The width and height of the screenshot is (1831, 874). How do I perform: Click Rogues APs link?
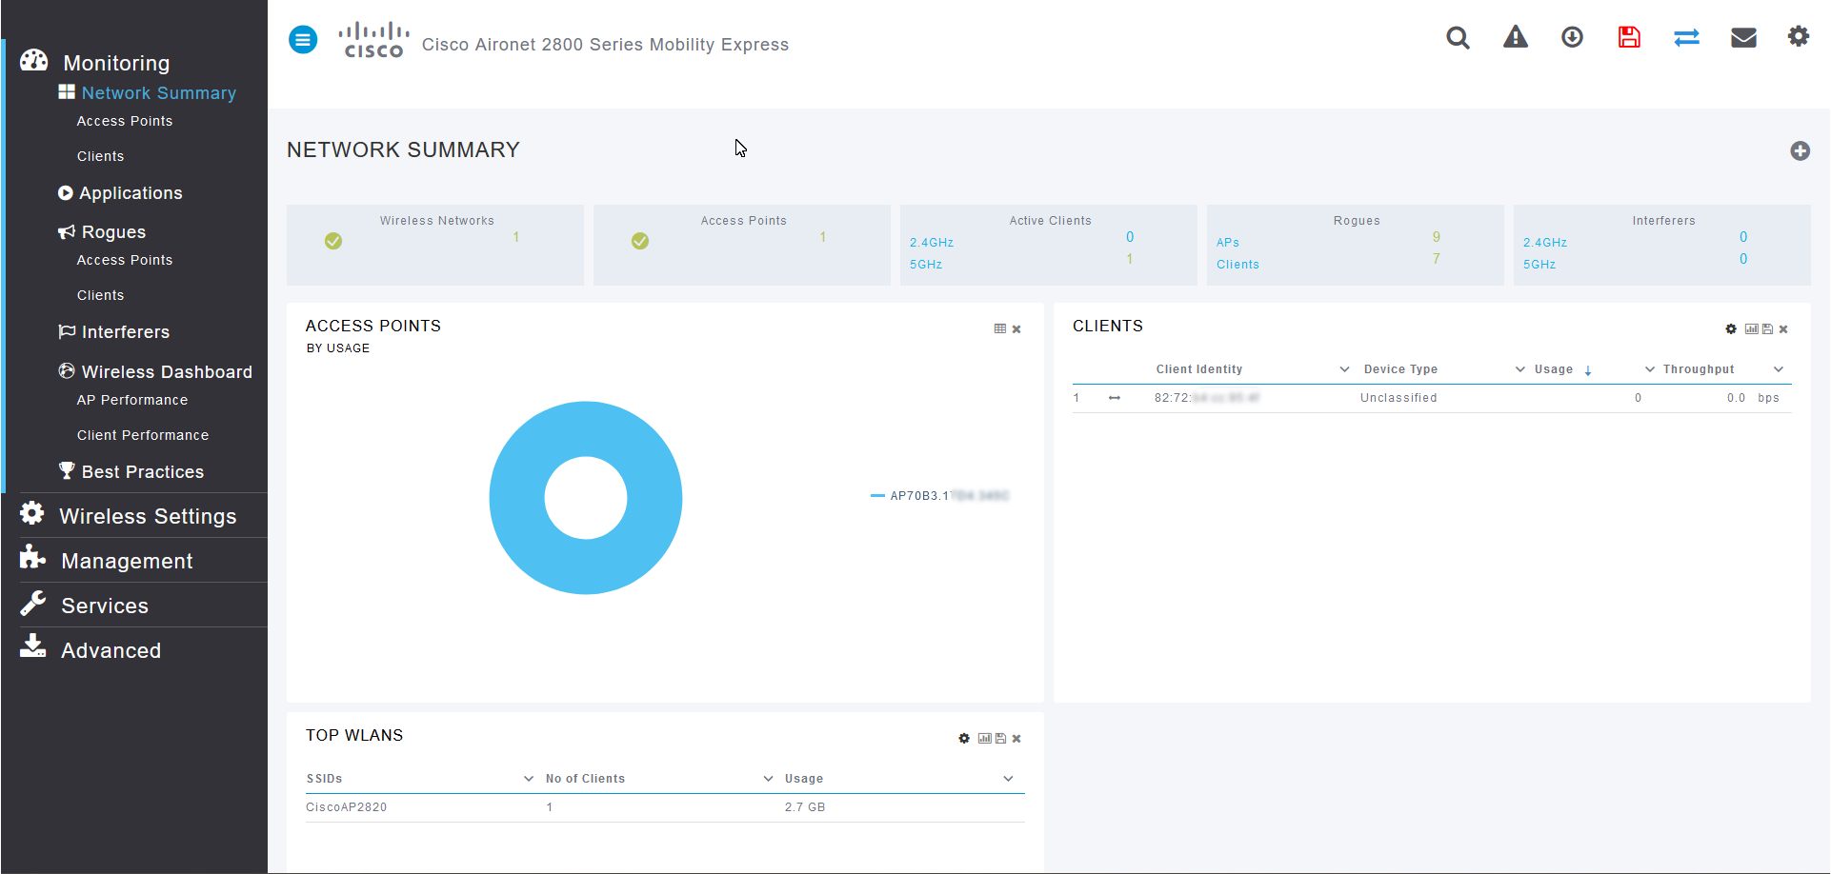(x=1228, y=243)
